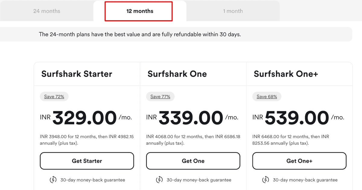Click the Save 77% discount badge
The image size is (362, 190).
click(x=160, y=97)
